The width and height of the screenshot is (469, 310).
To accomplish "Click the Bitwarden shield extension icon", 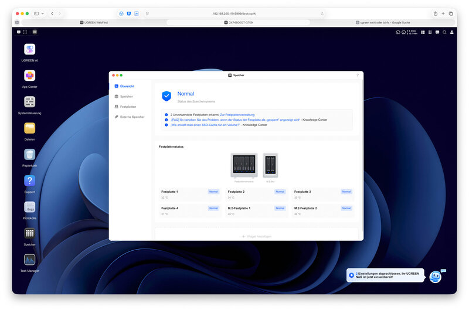I will [x=129, y=13].
